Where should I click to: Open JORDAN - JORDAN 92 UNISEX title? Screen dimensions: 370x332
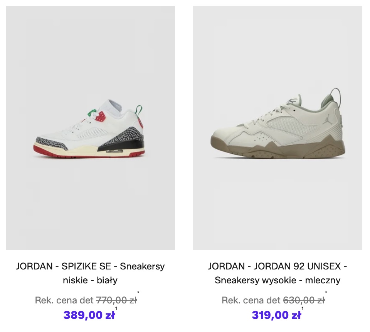click(277, 266)
